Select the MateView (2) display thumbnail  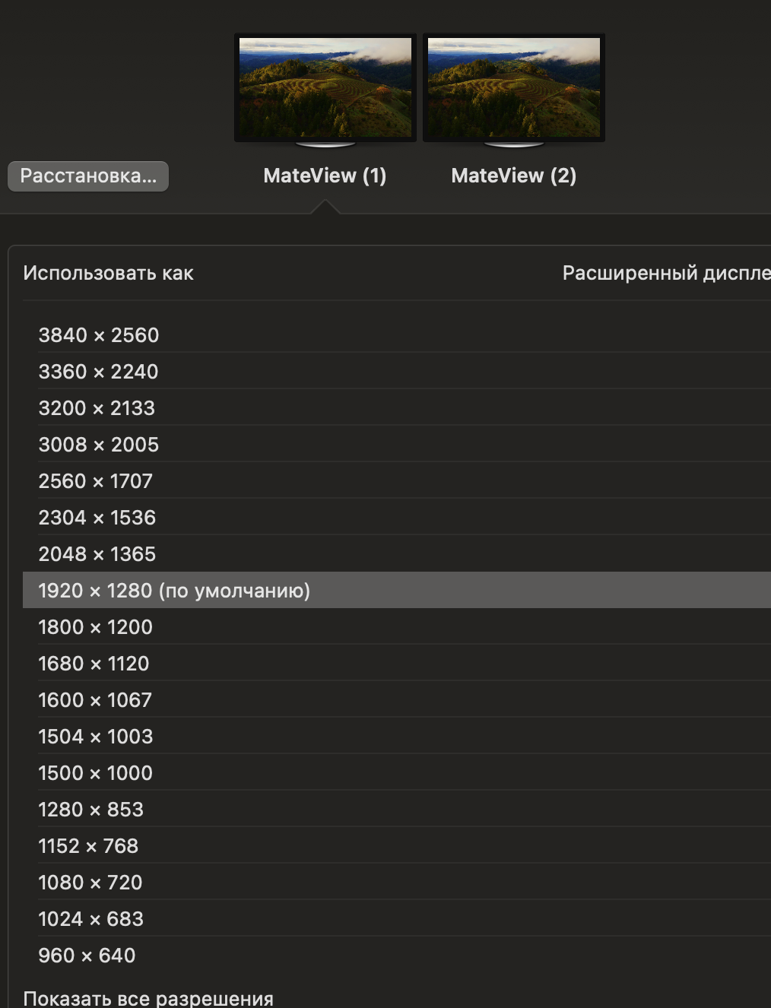click(513, 90)
